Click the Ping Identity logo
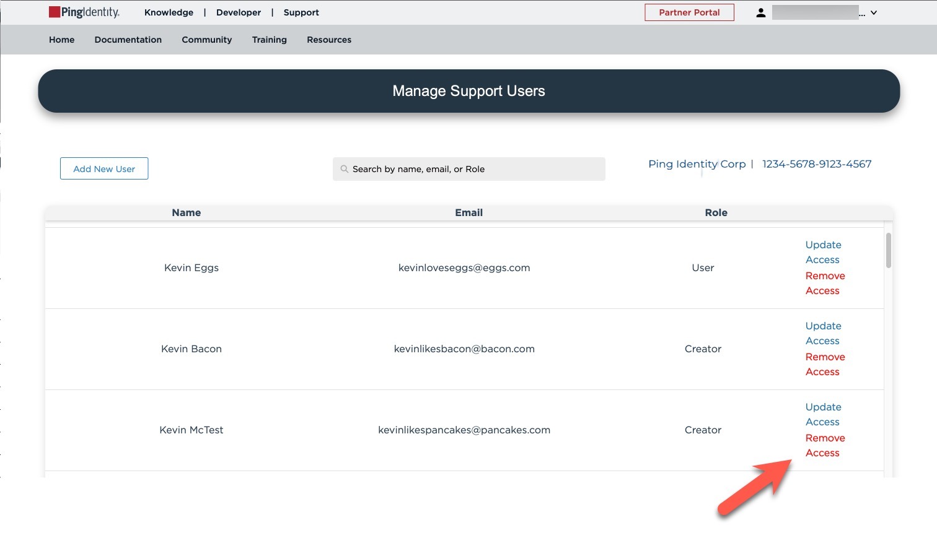Screen dimensions: 937x551 pyautogui.click(x=84, y=12)
